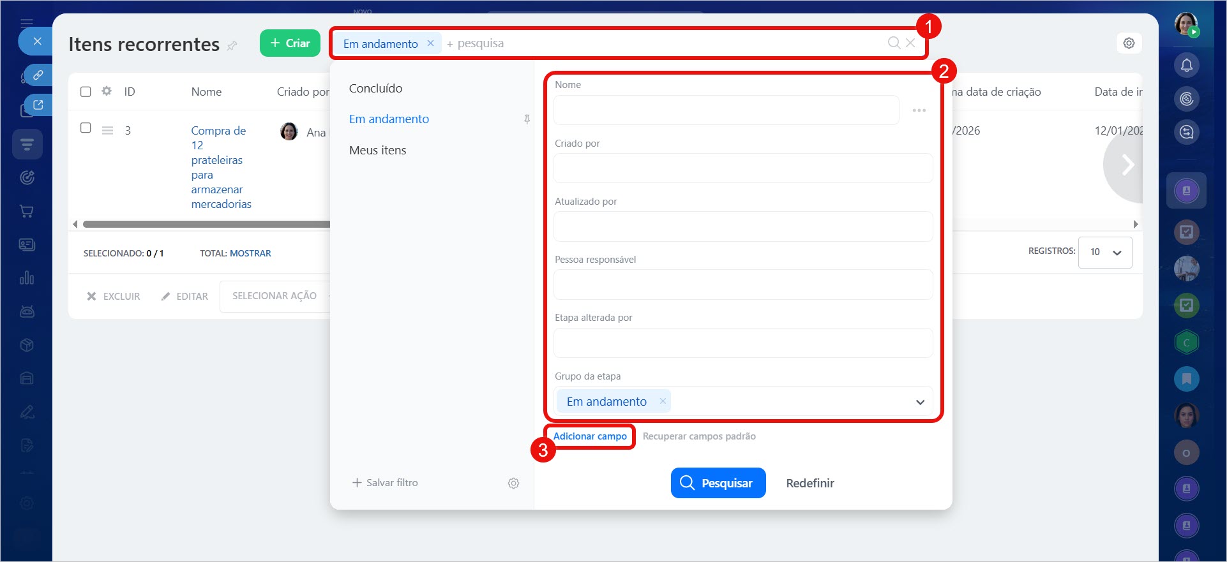Click the grid settings gear beside ID column
The height and width of the screenshot is (562, 1227).
107,91
